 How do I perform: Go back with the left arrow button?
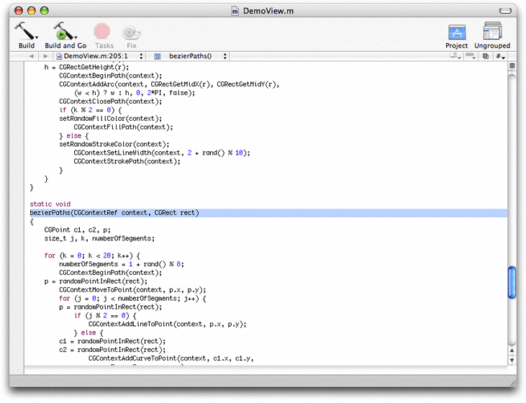coord(32,56)
